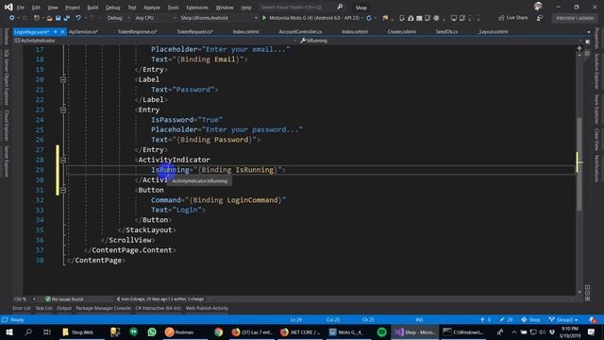Open the File menu

click(21, 8)
